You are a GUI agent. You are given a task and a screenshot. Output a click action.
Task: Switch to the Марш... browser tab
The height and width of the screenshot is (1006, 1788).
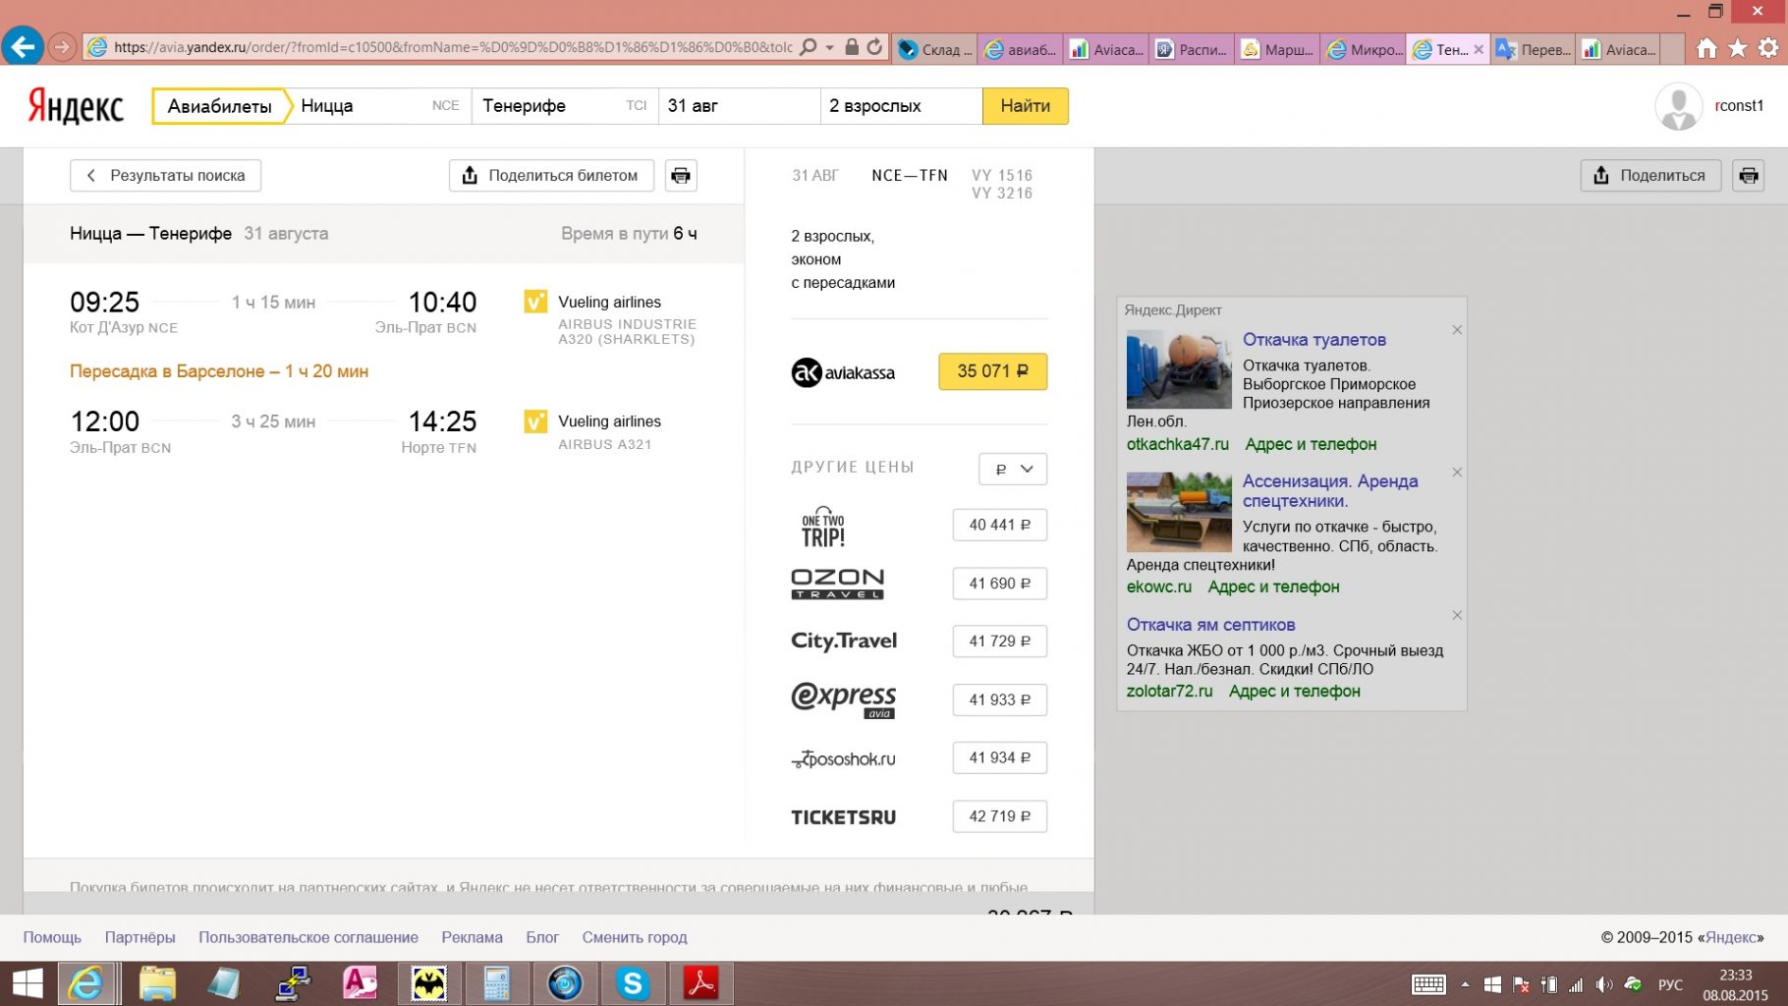[1277, 49]
